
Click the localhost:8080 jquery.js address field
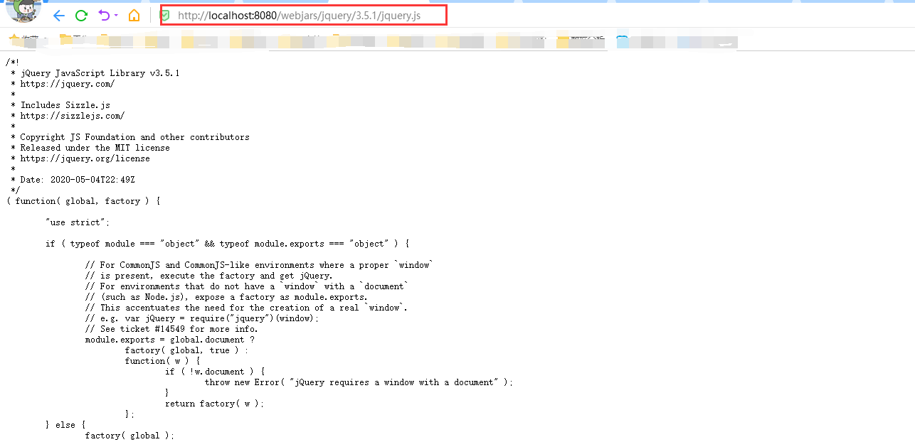click(304, 15)
